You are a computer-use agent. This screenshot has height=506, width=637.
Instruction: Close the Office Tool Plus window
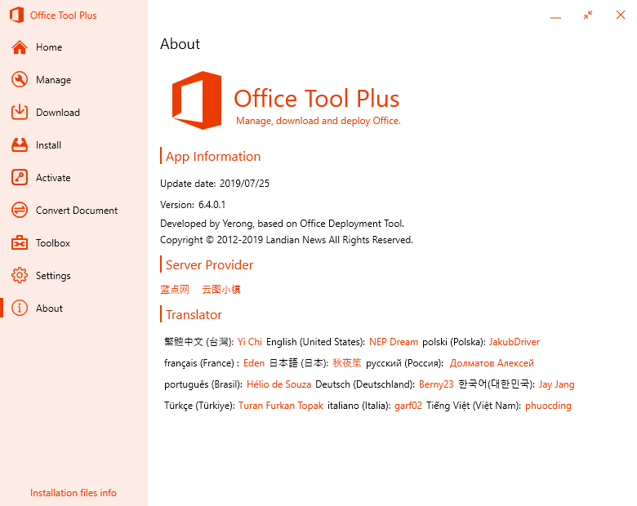621,15
